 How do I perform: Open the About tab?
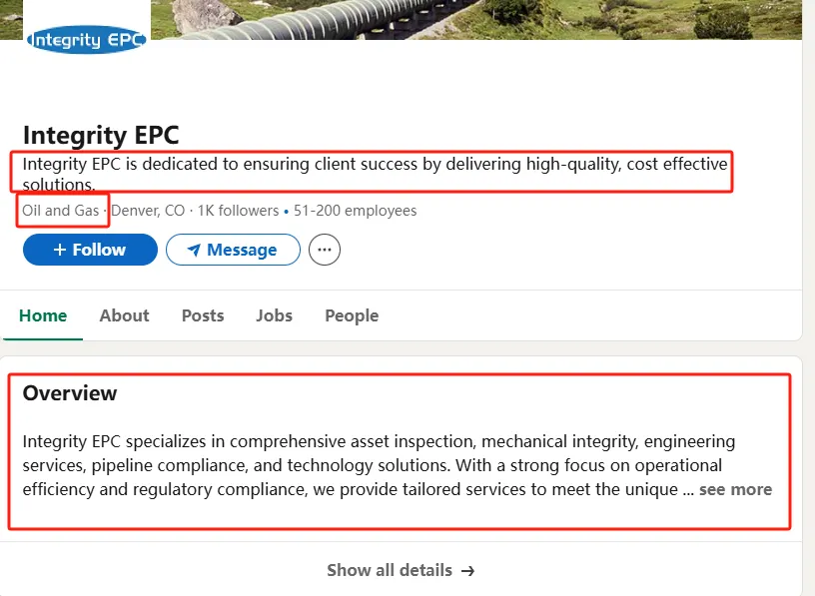[124, 315]
